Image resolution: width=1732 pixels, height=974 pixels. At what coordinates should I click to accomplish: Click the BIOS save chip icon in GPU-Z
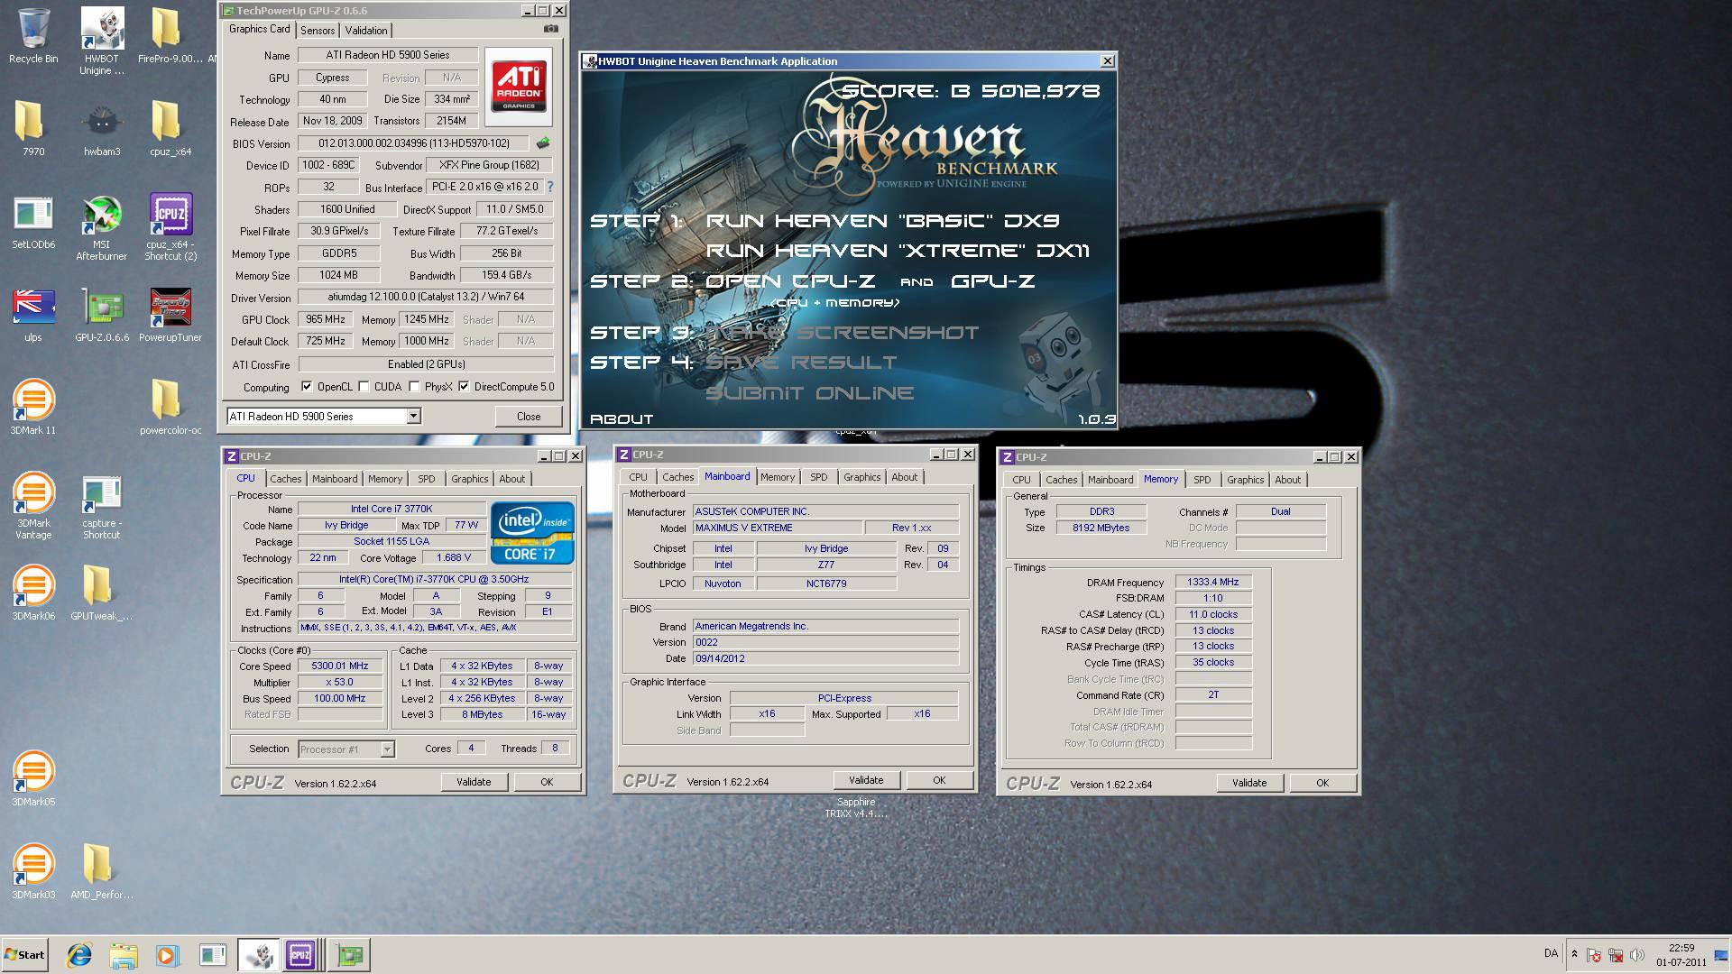[542, 143]
